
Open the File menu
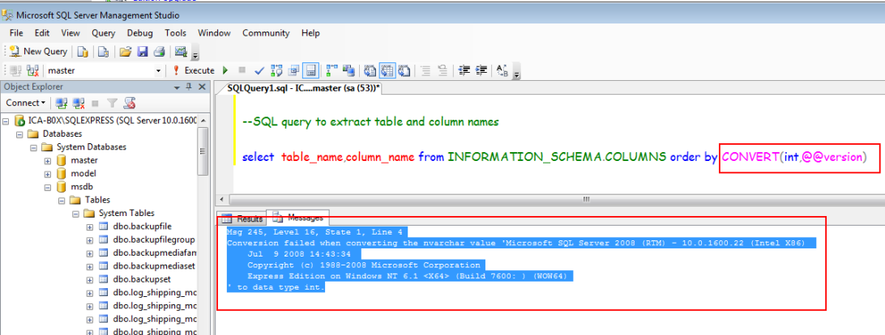16,32
